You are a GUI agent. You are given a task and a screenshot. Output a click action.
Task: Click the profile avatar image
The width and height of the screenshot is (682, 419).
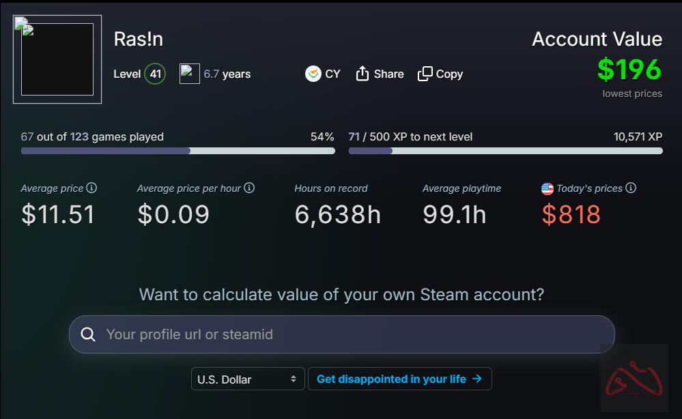tap(57, 59)
